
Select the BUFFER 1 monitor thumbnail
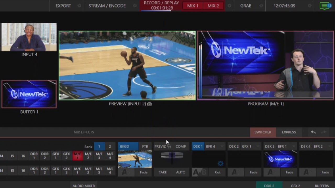point(29,94)
